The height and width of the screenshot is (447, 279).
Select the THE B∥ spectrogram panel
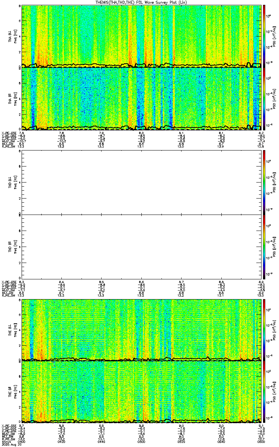(x=141, y=392)
